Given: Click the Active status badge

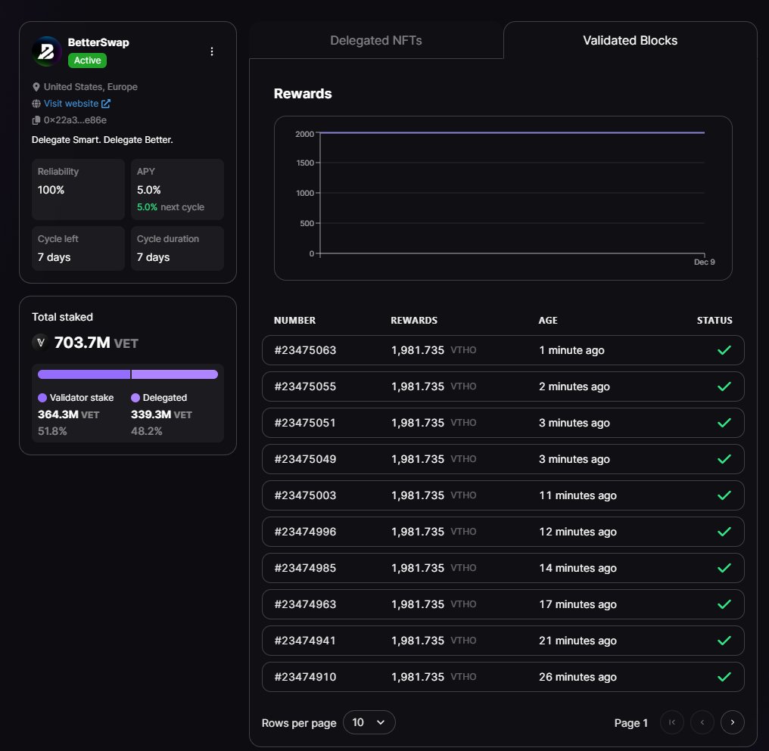Looking at the screenshot, I should coord(87,61).
